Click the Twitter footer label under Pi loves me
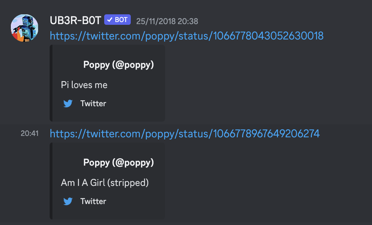Viewport: 372px width, 225px height. tap(93, 103)
